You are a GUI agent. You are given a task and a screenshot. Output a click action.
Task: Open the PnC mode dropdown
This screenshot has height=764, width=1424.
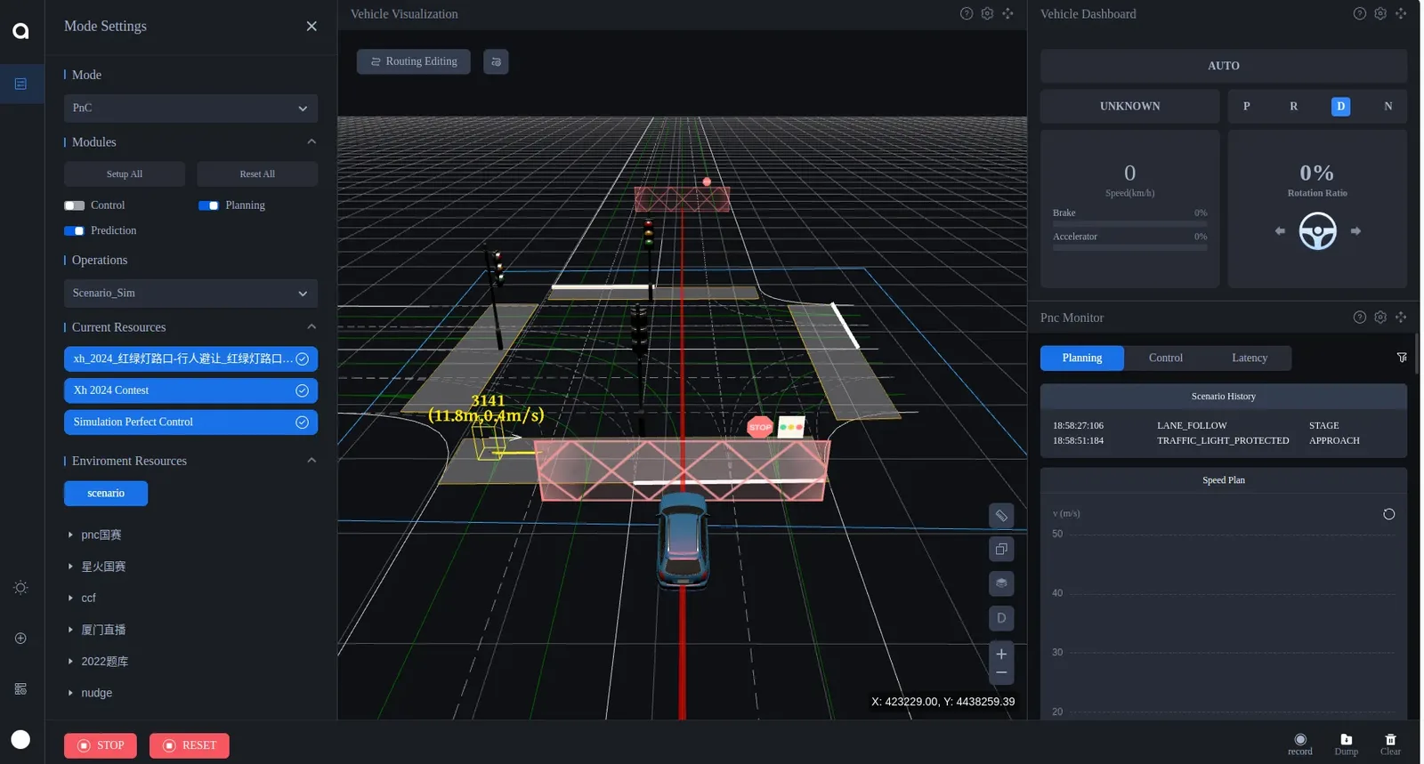[x=190, y=108]
